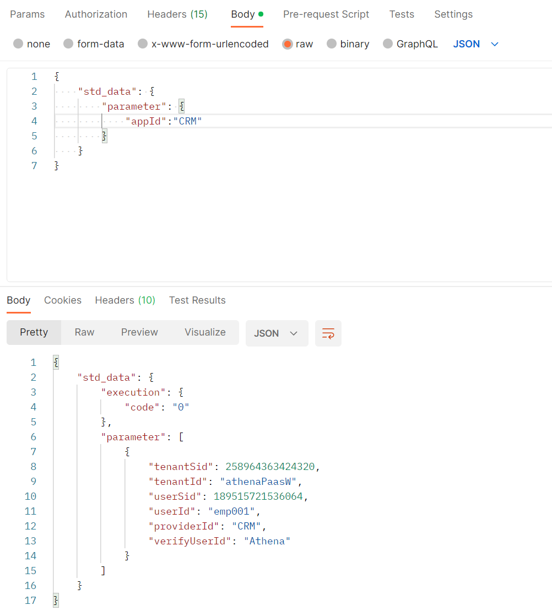This screenshot has height=616, width=552.
Task: Select the none body type radio
Action: [18, 44]
